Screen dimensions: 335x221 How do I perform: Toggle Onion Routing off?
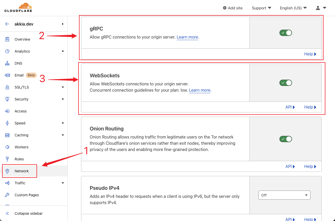(x=285, y=139)
